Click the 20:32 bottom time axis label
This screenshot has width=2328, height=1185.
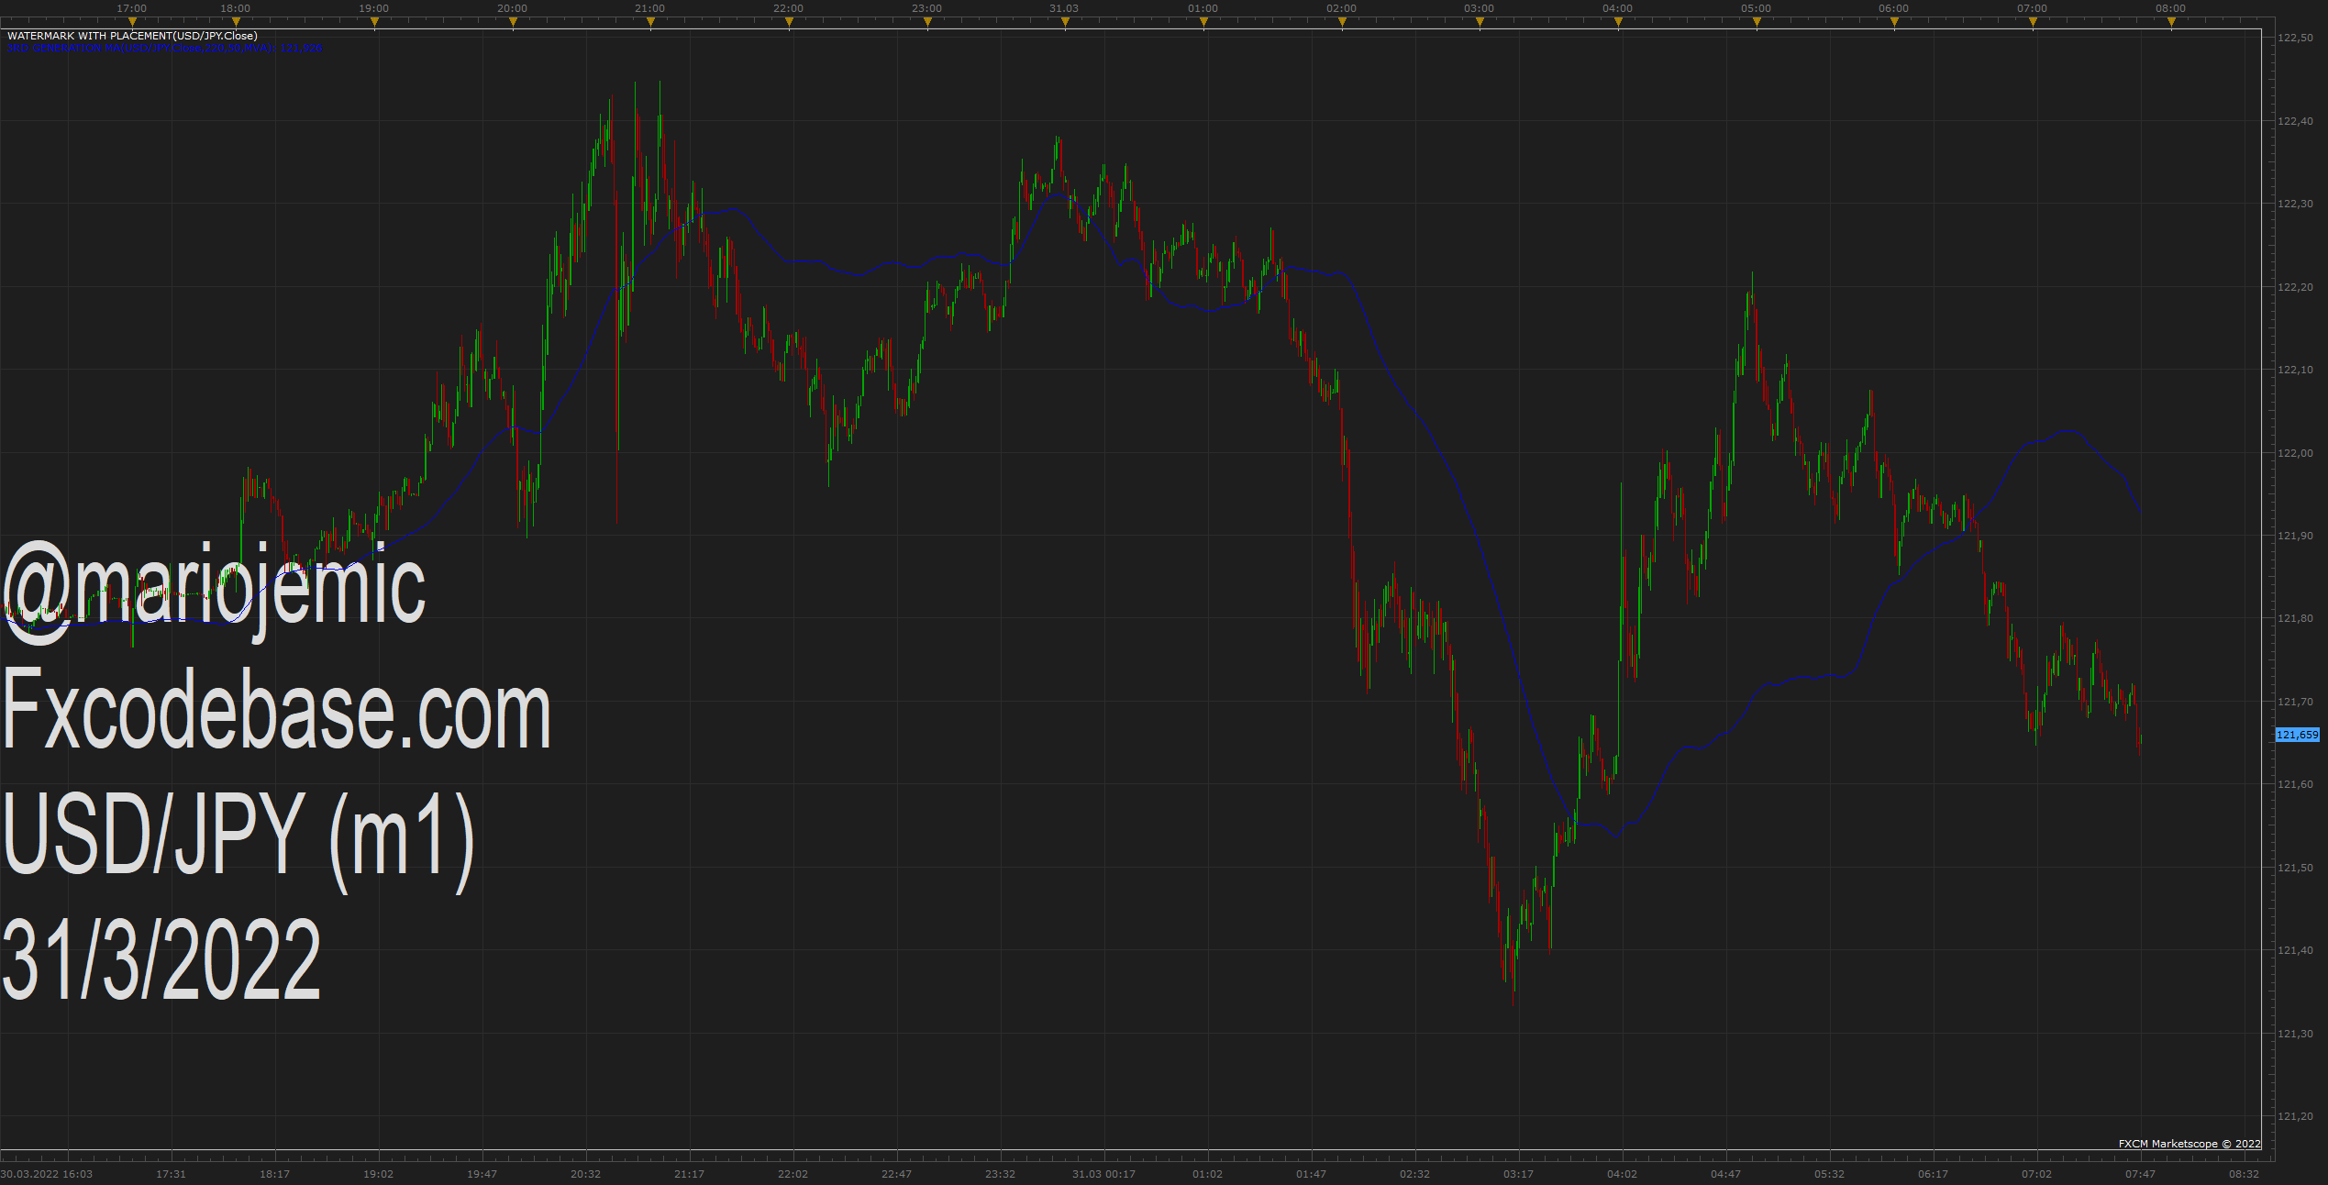[585, 1174]
